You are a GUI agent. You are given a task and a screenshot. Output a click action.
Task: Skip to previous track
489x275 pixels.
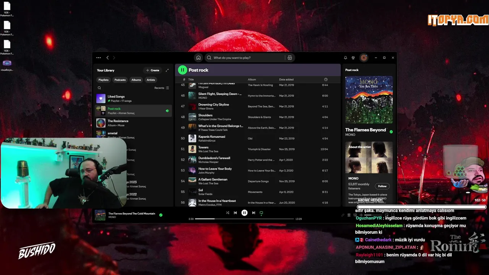[x=235, y=213]
